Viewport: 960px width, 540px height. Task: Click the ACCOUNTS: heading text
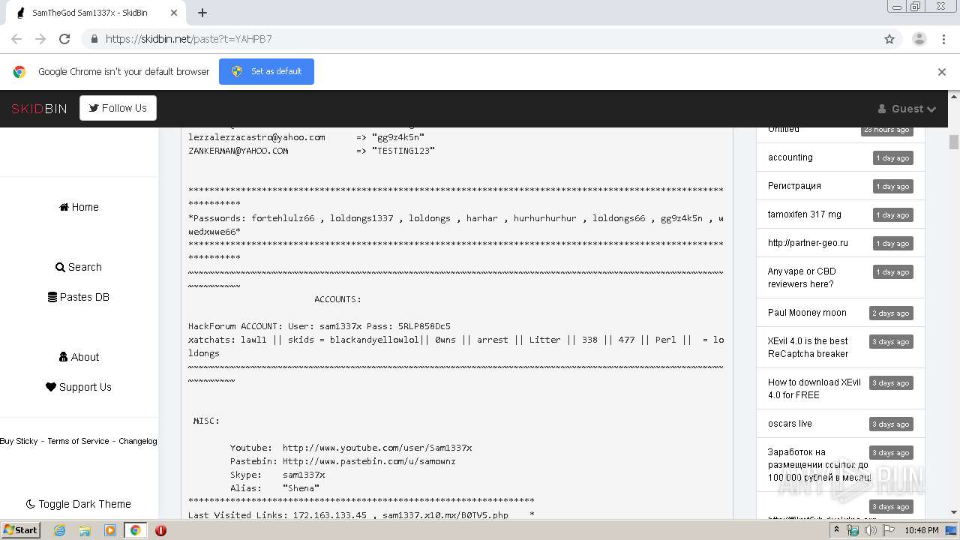(x=337, y=299)
